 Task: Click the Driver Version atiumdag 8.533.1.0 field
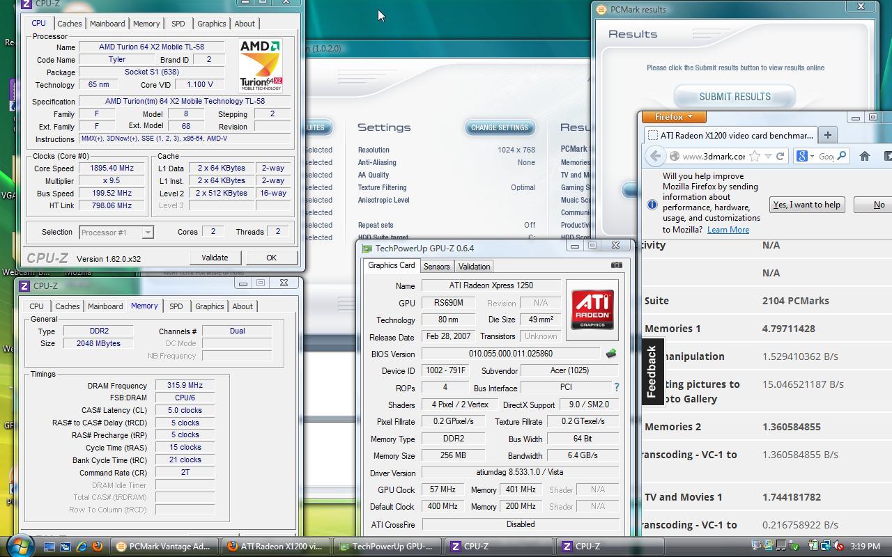[521, 472]
